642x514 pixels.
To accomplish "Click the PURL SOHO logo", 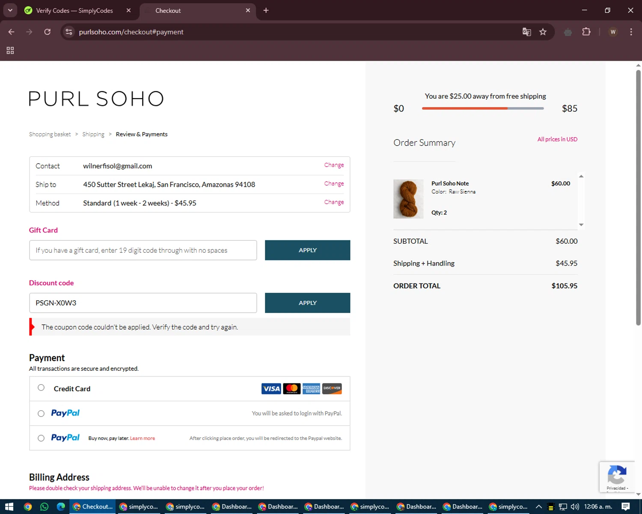I will (96, 99).
